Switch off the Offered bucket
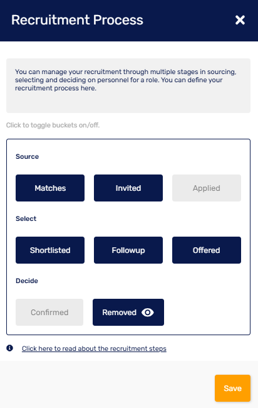This screenshot has height=408, width=258. pyautogui.click(x=207, y=250)
